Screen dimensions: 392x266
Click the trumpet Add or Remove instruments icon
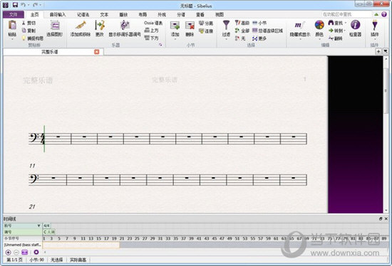[x=81, y=26]
